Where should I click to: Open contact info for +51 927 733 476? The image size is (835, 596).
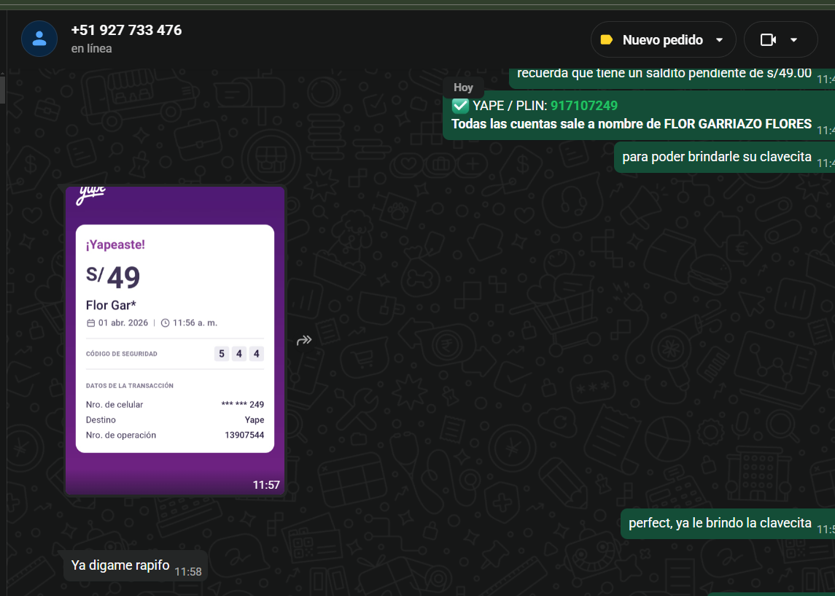click(126, 31)
